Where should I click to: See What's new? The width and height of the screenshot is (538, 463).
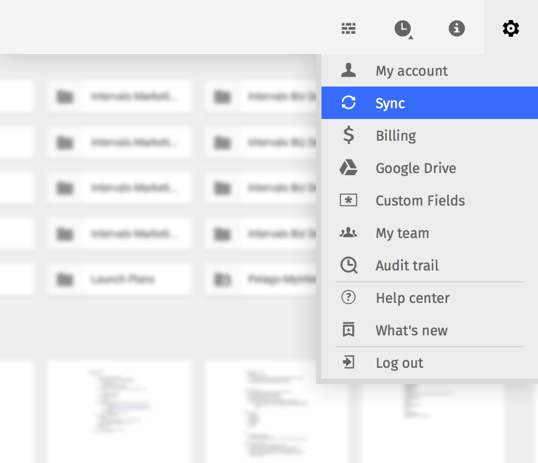[x=430, y=330]
